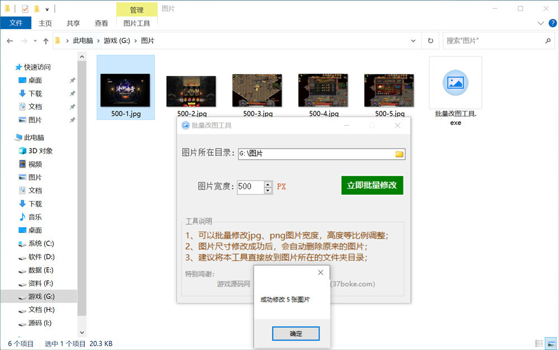Expand the ribbon with the chevron
Image resolution: width=559 pixels, height=350 pixels.
tap(540, 23)
